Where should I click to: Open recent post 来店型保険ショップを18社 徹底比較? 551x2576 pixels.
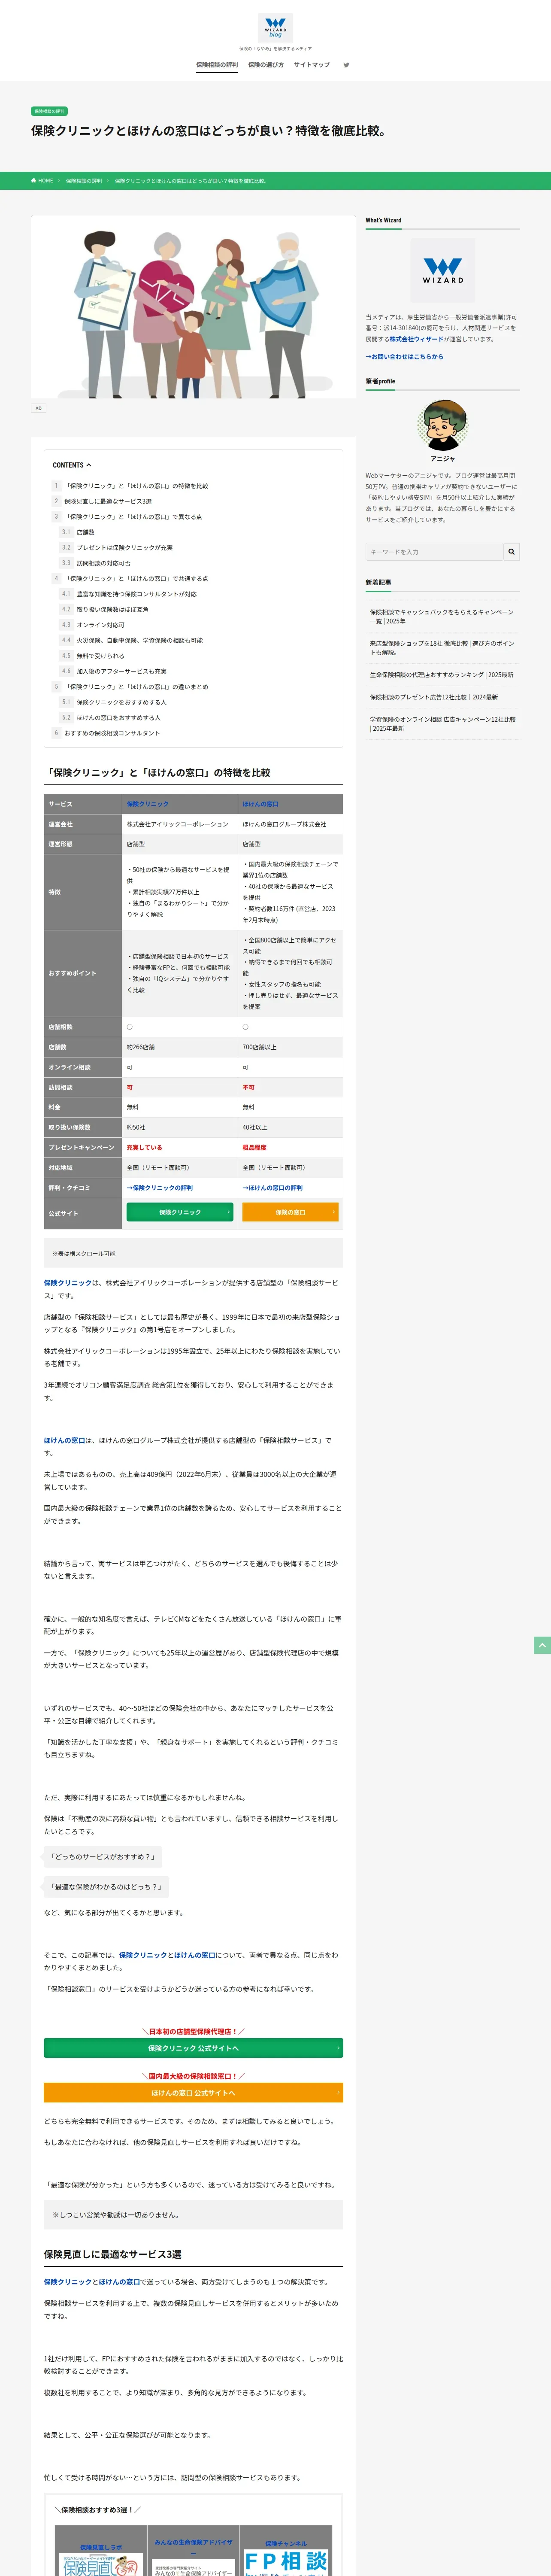pyautogui.click(x=442, y=648)
